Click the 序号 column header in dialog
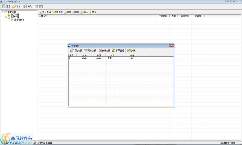The height and width of the screenshot is (145, 242). 72,55
